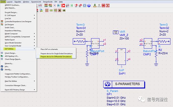The image size is (173, 107).
Task: Expand the IC-CAP Import submenu
Action: pyautogui.click(x=19, y=15)
